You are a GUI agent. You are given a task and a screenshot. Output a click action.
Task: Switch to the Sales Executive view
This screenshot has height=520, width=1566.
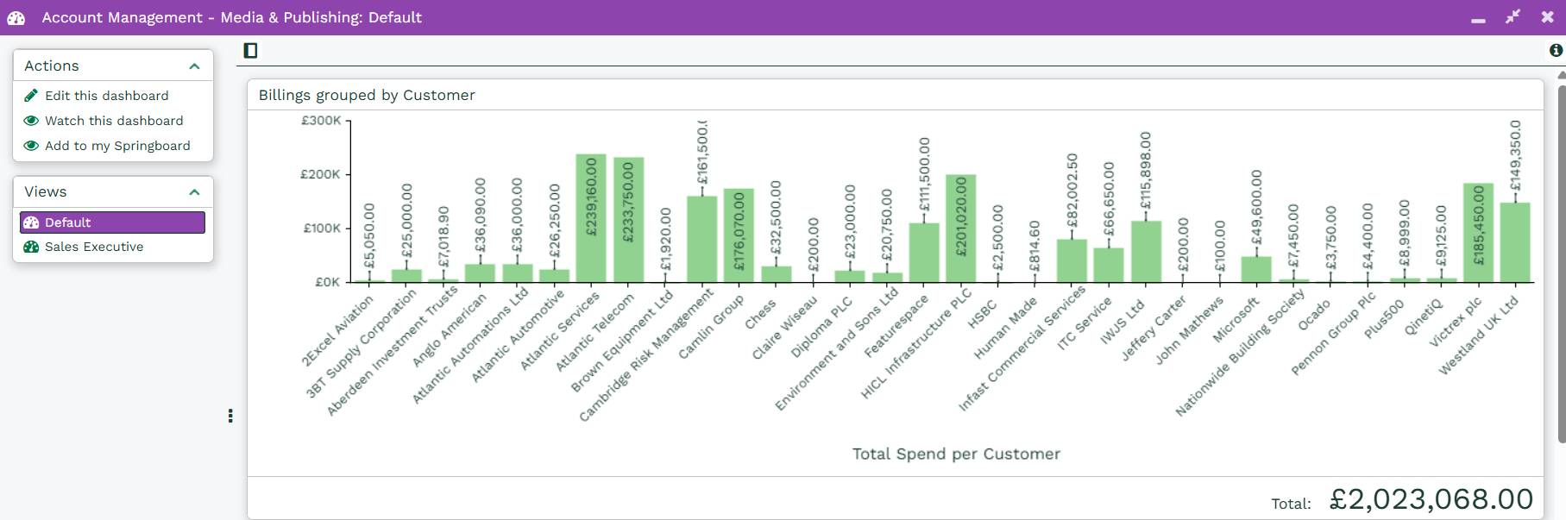94,247
